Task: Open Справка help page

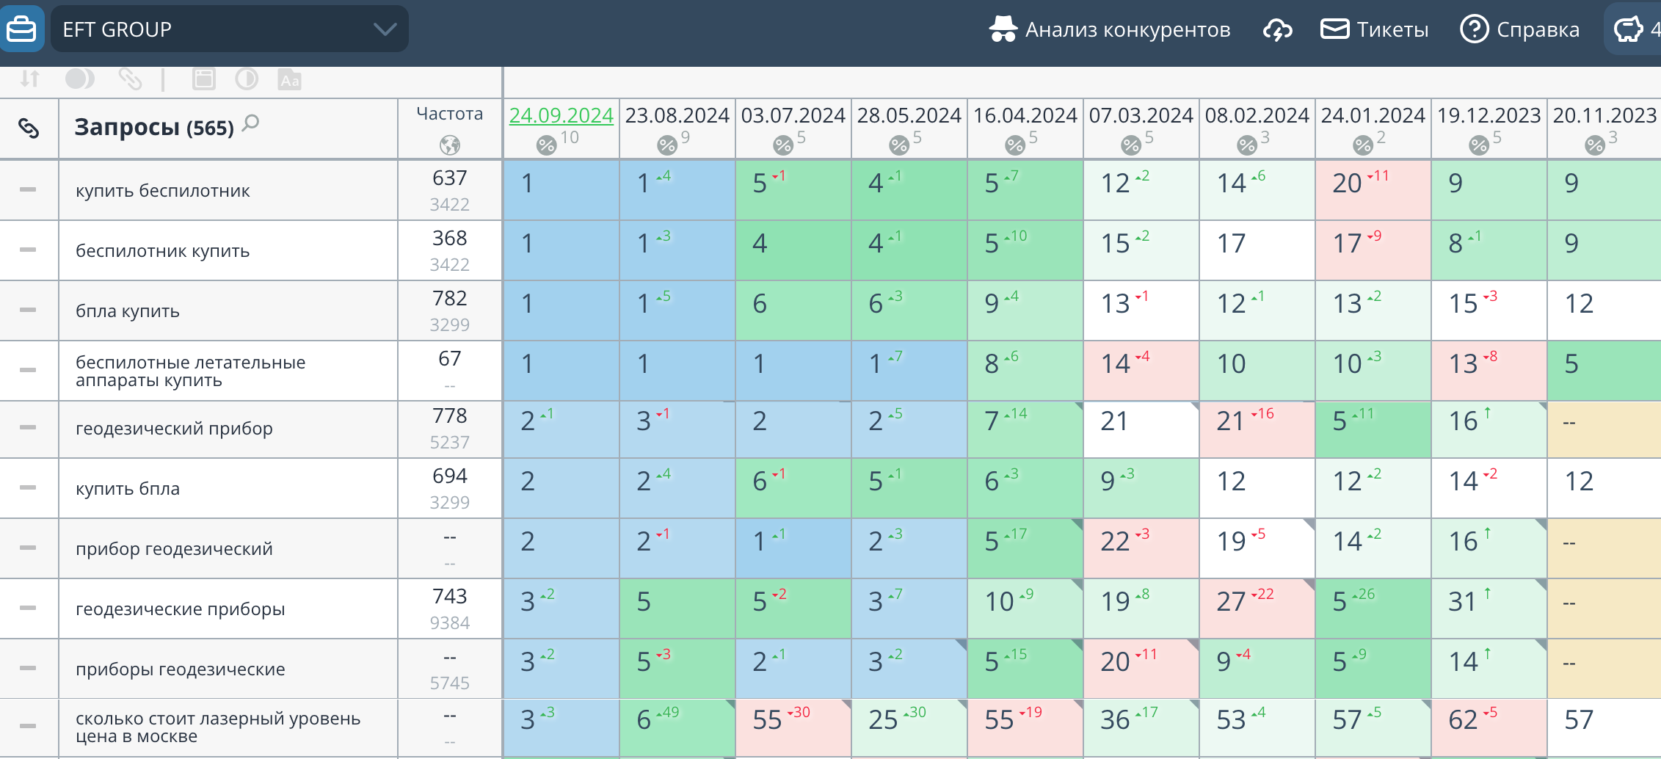Action: 1519,29
